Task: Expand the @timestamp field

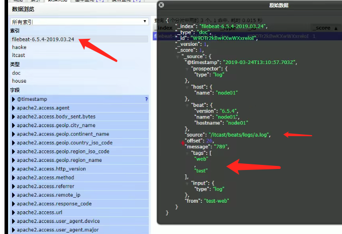Action: click(x=13, y=99)
